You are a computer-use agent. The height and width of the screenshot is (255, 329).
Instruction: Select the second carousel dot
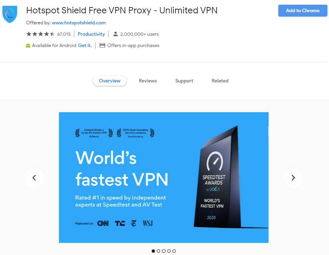158,251
